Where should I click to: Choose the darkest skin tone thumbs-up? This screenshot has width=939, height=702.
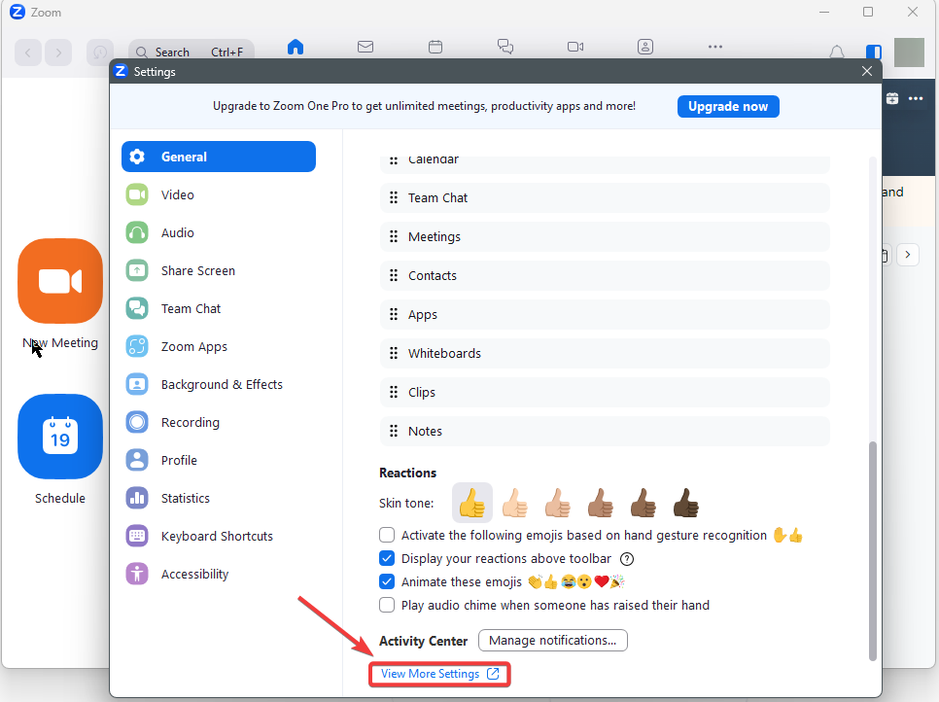coord(685,503)
